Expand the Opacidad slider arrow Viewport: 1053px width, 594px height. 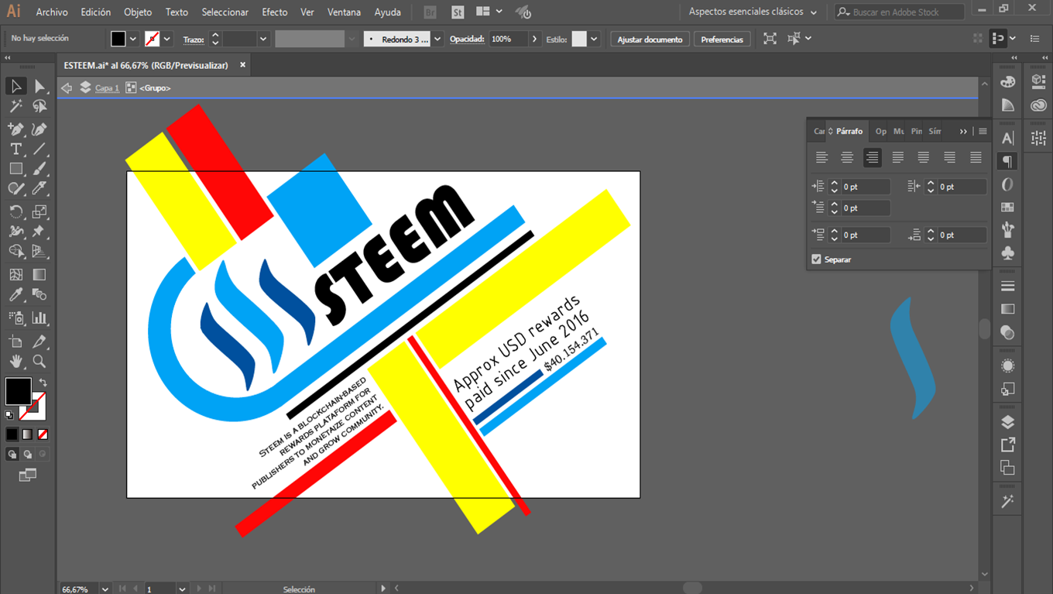coord(534,39)
